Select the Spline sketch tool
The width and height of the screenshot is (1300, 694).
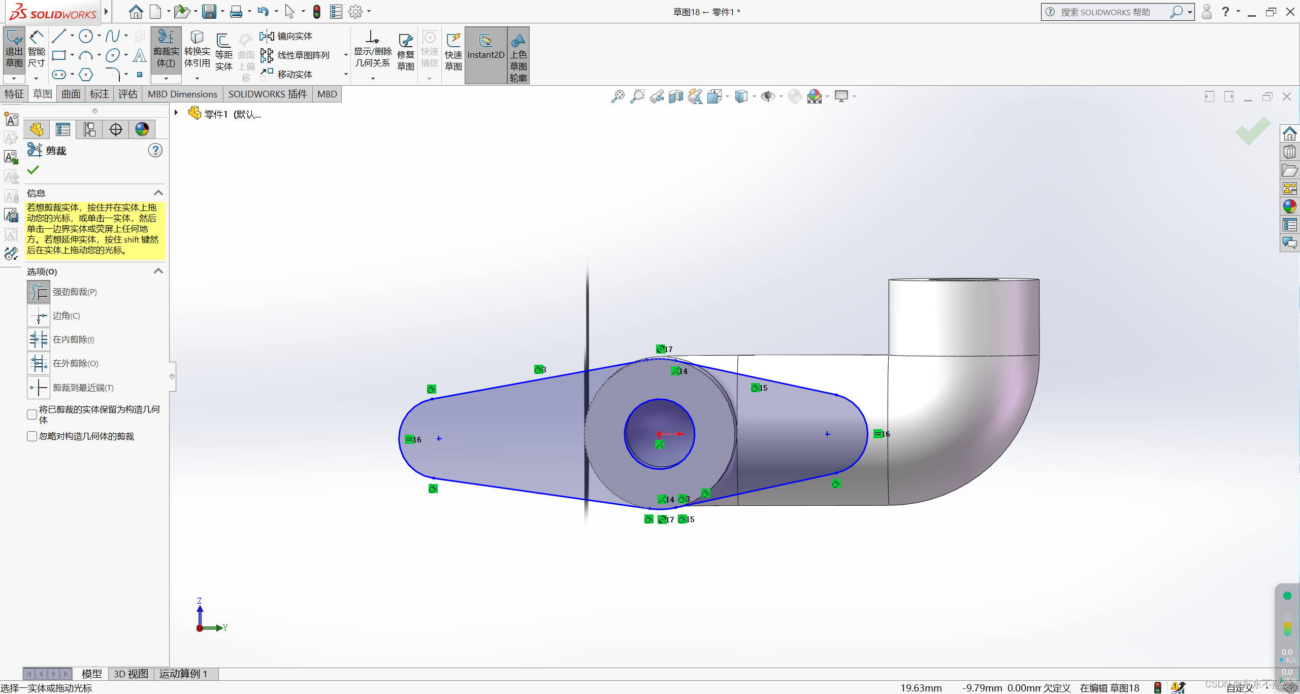(x=113, y=36)
